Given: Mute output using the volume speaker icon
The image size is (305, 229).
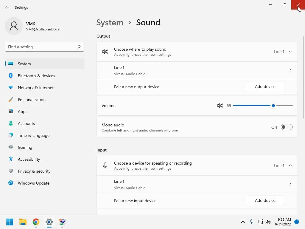Looking at the screenshot, I should (220, 106).
